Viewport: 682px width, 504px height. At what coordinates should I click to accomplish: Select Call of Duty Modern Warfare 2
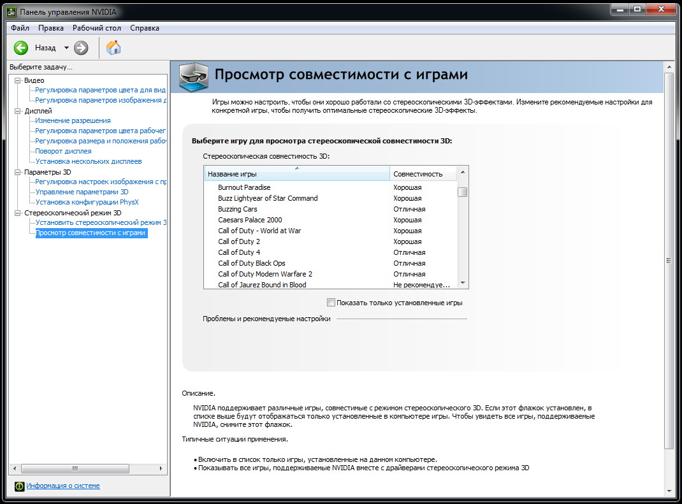pos(331,274)
